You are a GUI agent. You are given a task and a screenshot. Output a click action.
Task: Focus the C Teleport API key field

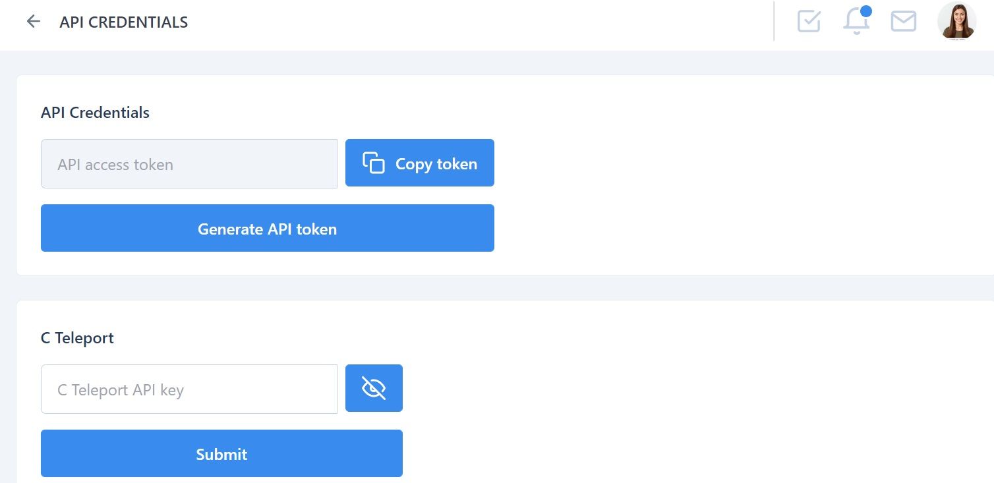[x=189, y=389]
